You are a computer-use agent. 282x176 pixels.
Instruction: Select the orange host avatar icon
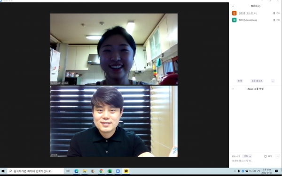coord(234,13)
